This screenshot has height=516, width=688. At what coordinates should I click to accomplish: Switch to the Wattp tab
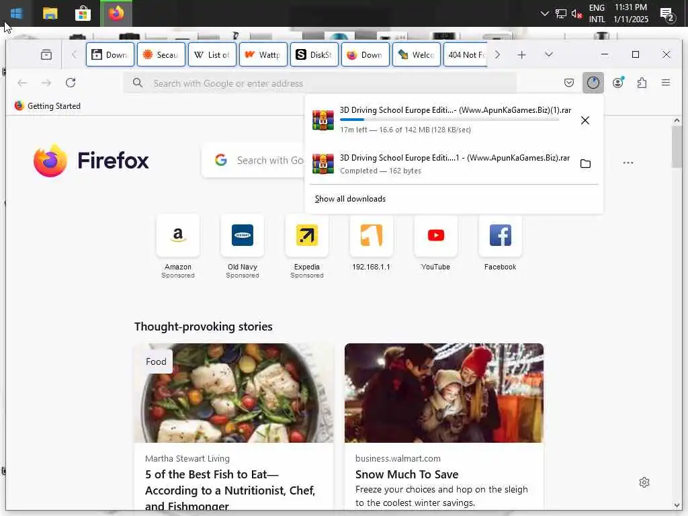[x=263, y=55]
